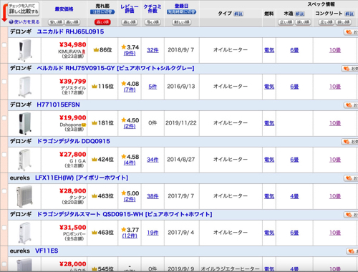
Task: Sort クチコミ件数 by 多い順
Action: (153, 22)
